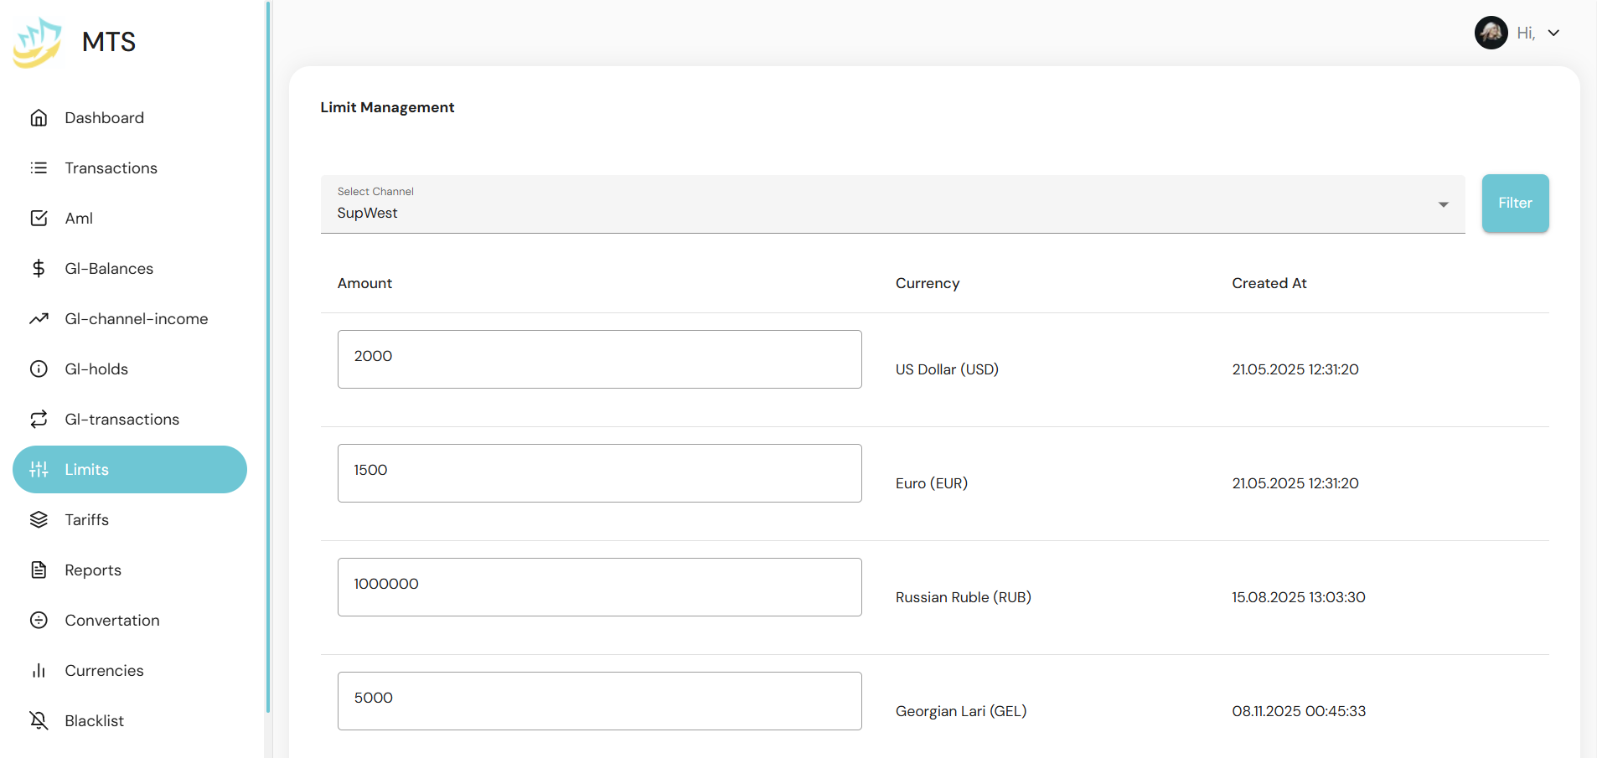
Task: Click the Gl-transactions repeat arrows icon
Action: click(x=39, y=420)
